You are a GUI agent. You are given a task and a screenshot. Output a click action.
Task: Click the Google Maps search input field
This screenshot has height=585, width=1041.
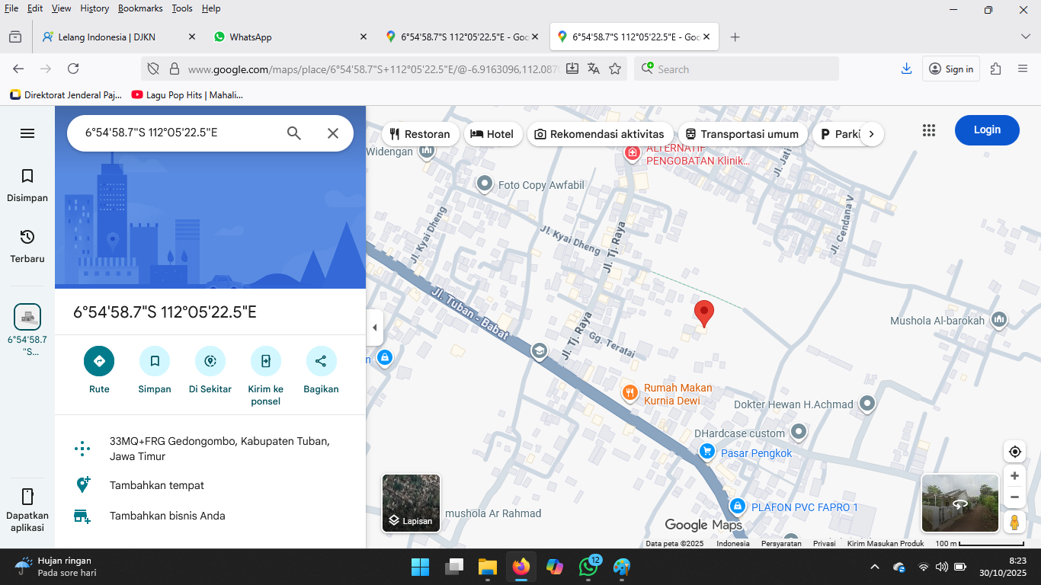pyautogui.click(x=179, y=133)
